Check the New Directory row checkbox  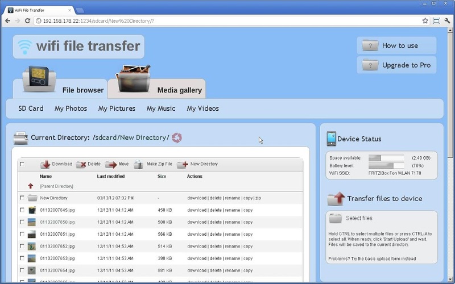click(22, 198)
